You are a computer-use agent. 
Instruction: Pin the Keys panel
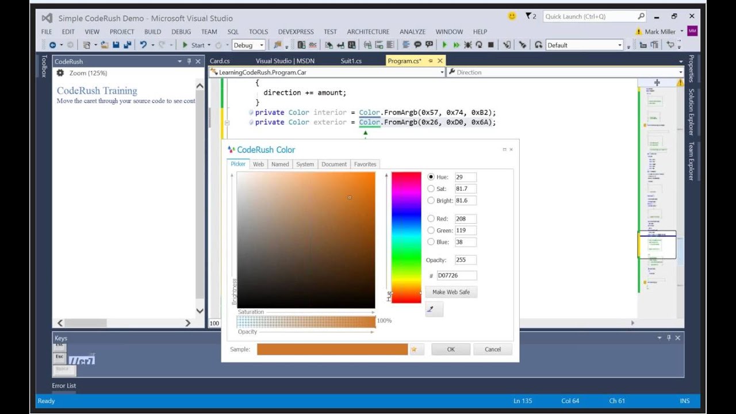tap(669, 338)
